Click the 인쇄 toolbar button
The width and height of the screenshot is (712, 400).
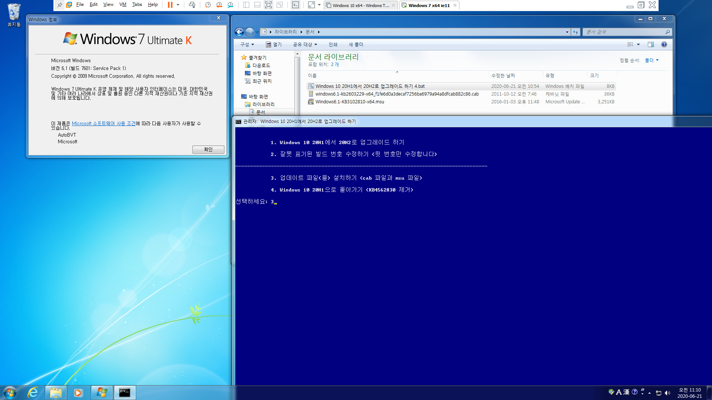click(x=333, y=44)
